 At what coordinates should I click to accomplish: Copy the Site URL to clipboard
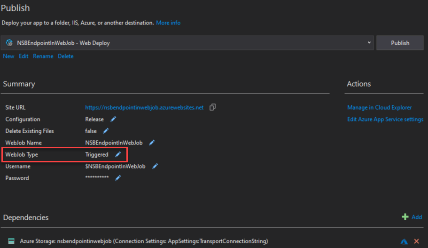[x=212, y=107]
